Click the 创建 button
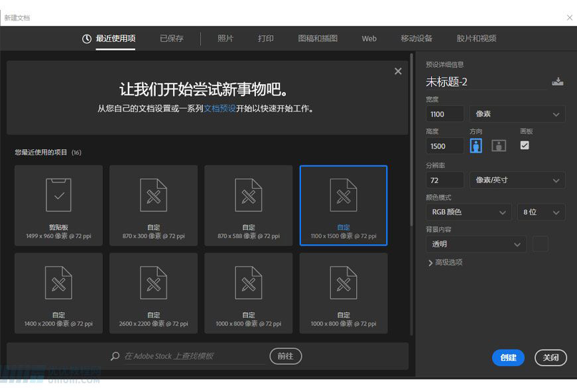 508,357
